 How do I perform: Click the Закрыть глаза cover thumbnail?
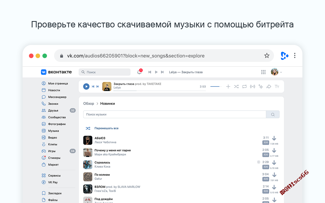[107, 87]
